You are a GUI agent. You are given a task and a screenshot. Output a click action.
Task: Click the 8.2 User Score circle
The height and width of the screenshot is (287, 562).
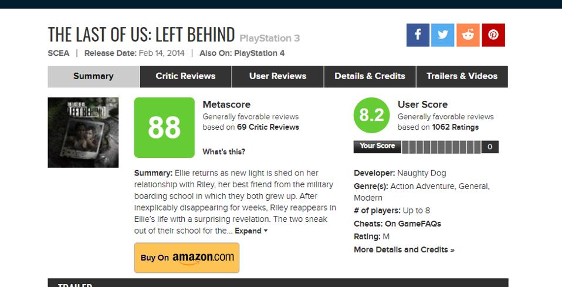tap(371, 115)
